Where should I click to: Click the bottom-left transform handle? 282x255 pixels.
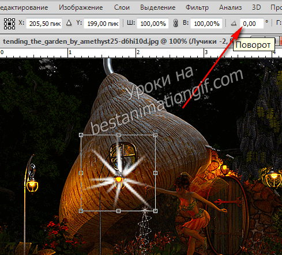point(81,211)
